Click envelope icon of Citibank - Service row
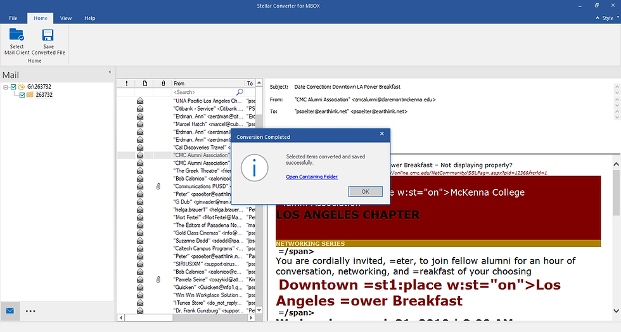Screen dimensions: 621x332 coord(140,108)
